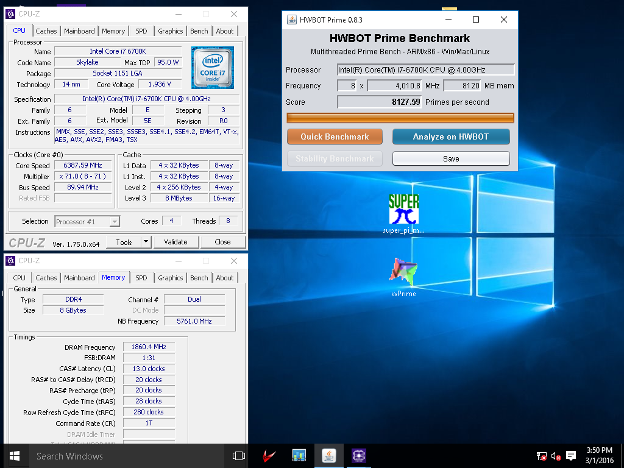The image size is (624, 468).
Task: Click the 4,010.8 MHz frequency field
Action: point(394,85)
